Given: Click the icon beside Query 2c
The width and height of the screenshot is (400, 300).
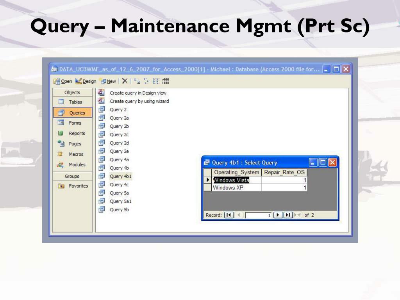Looking at the screenshot, I should [x=102, y=134].
